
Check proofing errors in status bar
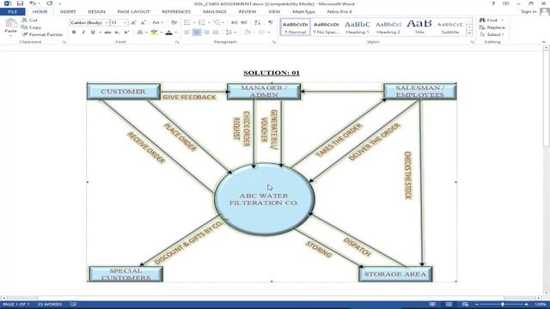coord(73,304)
